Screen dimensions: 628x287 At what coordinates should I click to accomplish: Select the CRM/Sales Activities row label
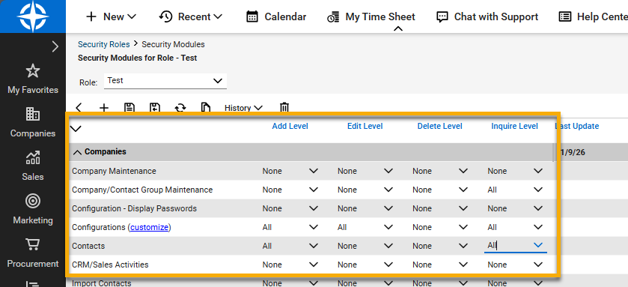[110, 265]
